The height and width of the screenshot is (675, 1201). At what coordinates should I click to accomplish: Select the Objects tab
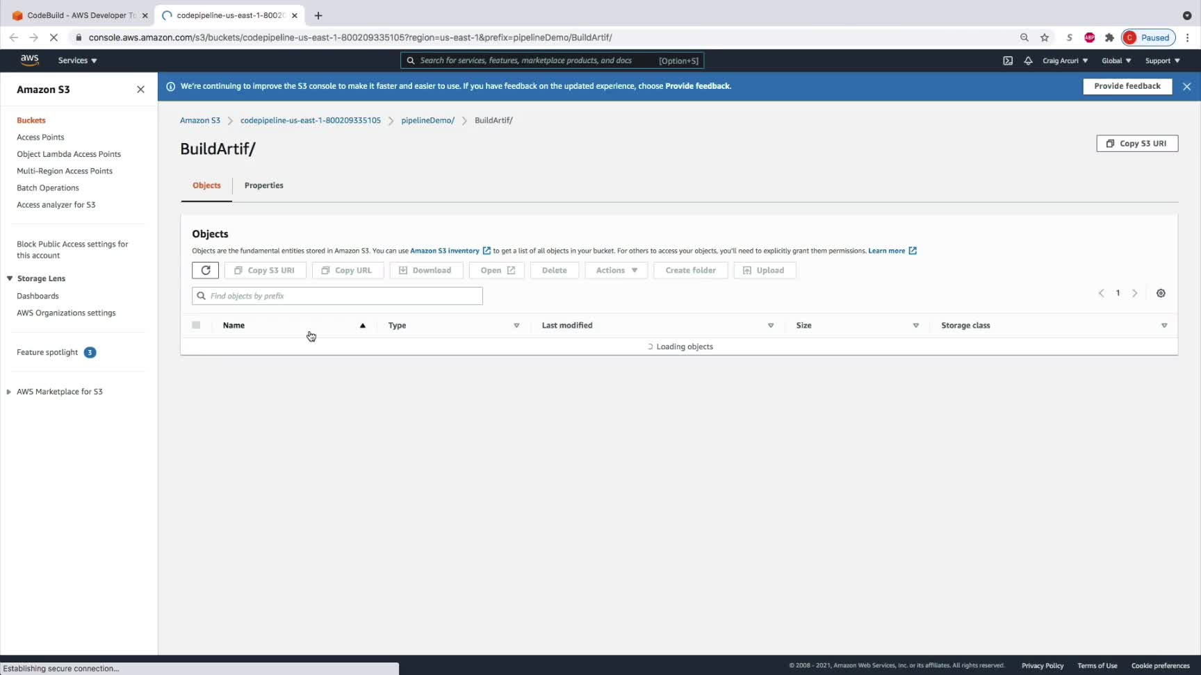(206, 185)
